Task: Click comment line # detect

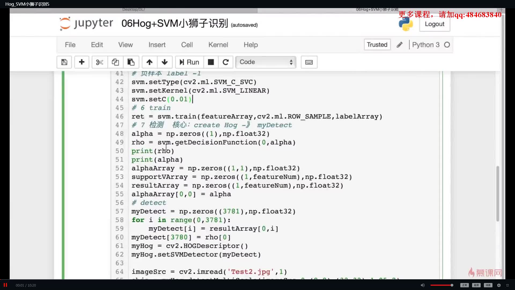Action: pyautogui.click(x=149, y=203)
